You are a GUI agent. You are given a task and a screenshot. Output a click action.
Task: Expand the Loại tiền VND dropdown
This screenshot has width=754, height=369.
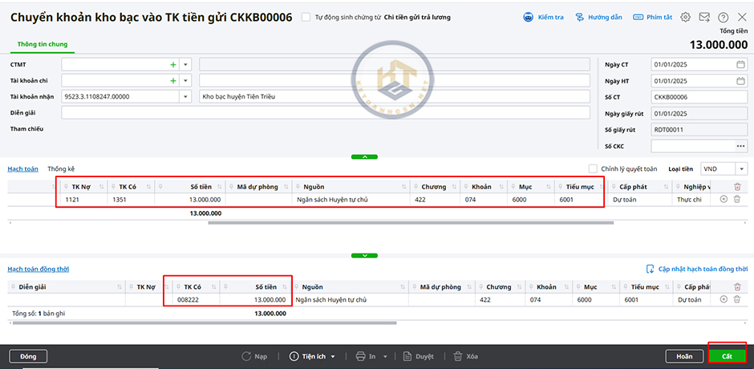click(x=740, y=169)
